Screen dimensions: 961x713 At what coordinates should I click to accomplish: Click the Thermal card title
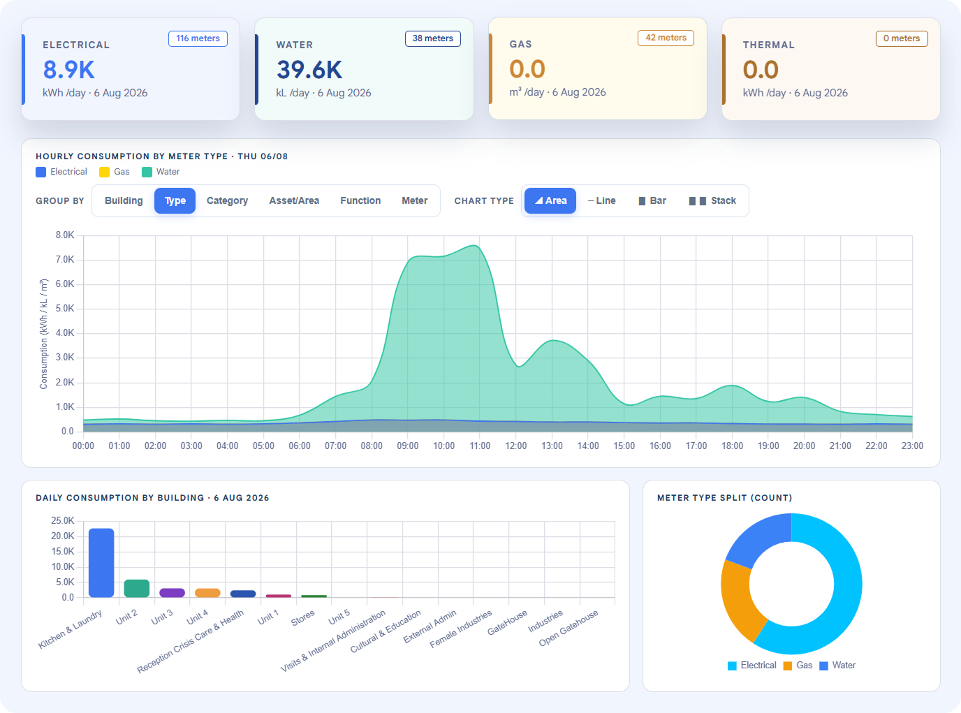768,45
